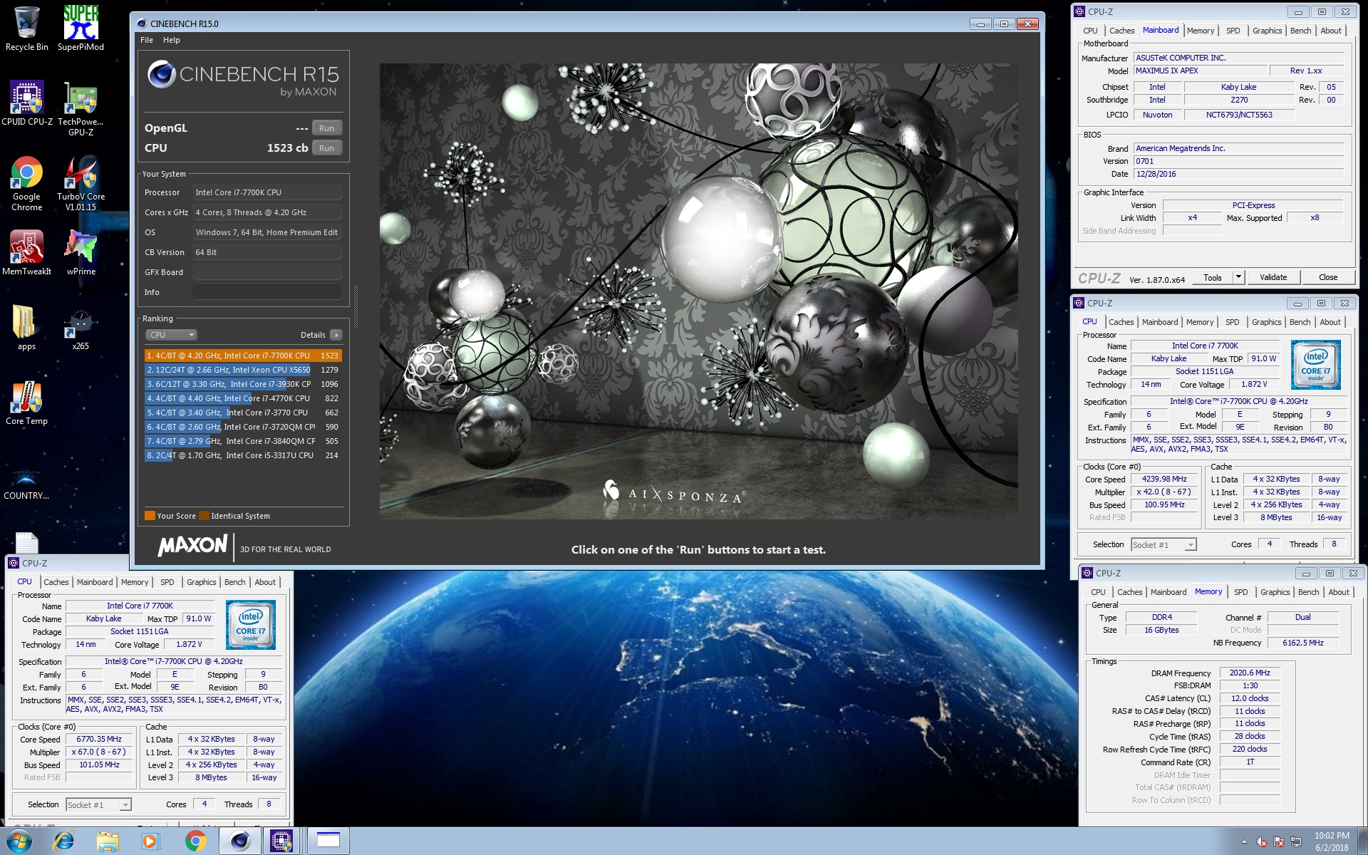This screenshot has width=1368, height=855.
Task: Open the File menu in Cinebench
Action: pos(147,40)
